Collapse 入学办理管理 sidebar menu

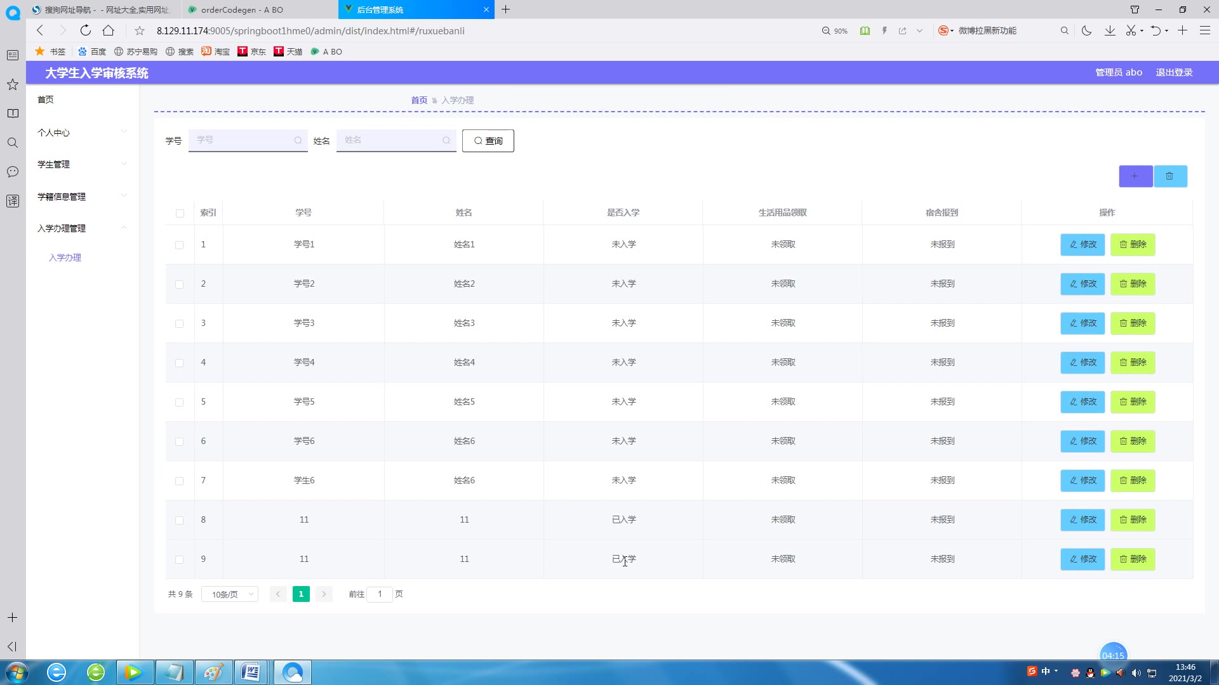[x=83, y=228]
